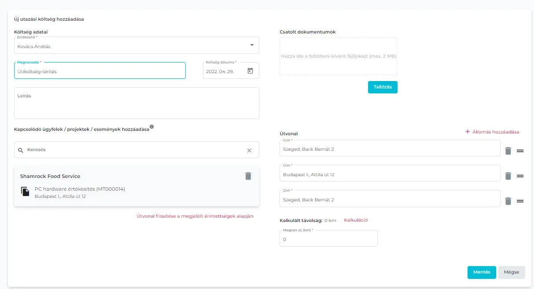Open the calendar picker for Költség dátuma
The image size is (534, 289).
point(250,71)
